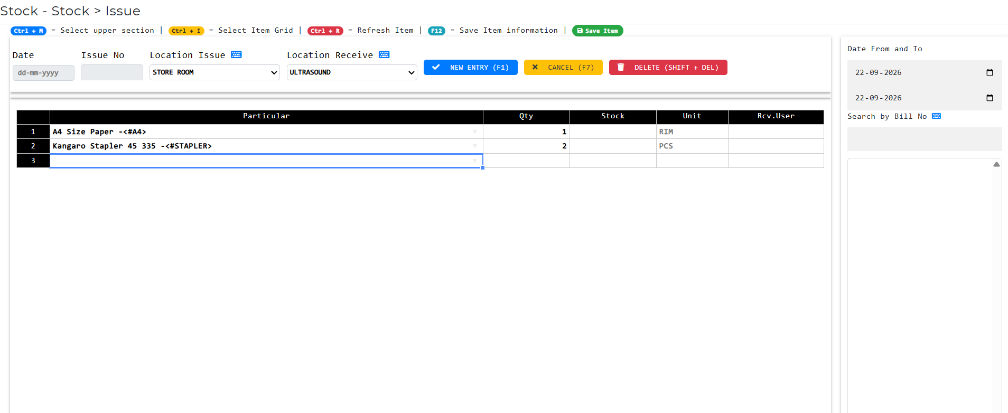The height and width of the screenshot is (413, 1008).
Task: Click Stock cell of A4 Size Paper row
Action: [x=613, y=132]
